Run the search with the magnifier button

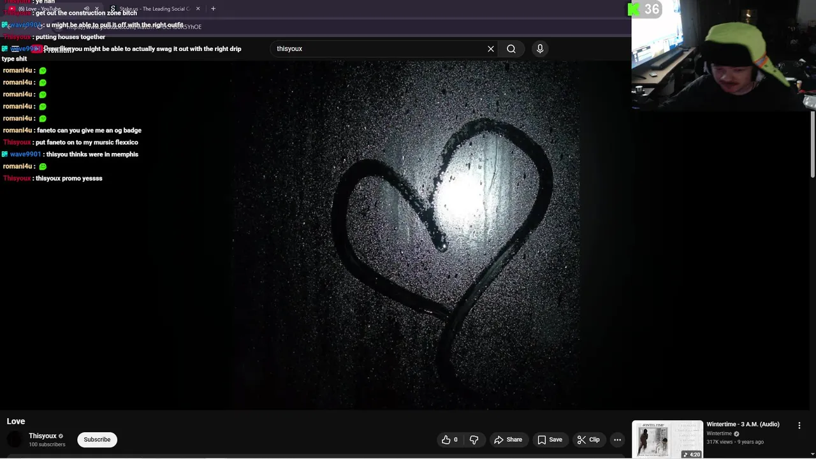coord(511,48)
